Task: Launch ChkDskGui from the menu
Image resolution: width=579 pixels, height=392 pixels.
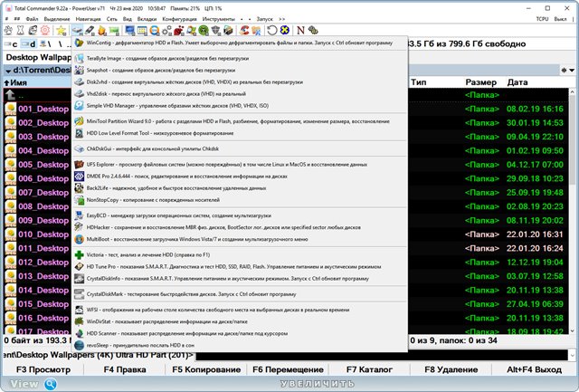Action: pos(240,148)
